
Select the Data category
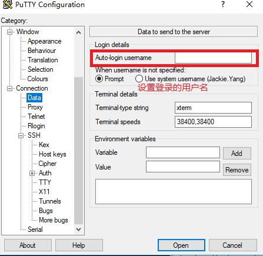pos(34,98)
